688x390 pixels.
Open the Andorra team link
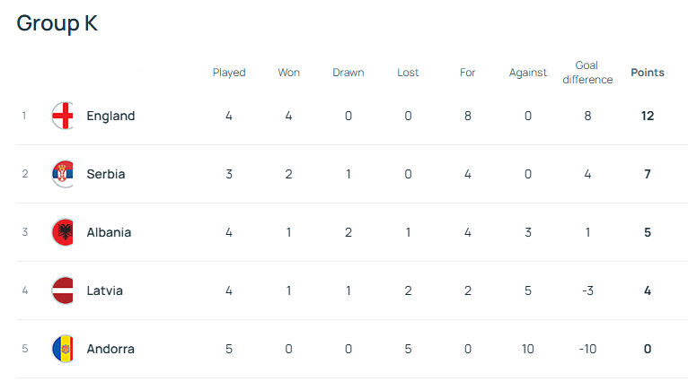[x=110, y=349]
